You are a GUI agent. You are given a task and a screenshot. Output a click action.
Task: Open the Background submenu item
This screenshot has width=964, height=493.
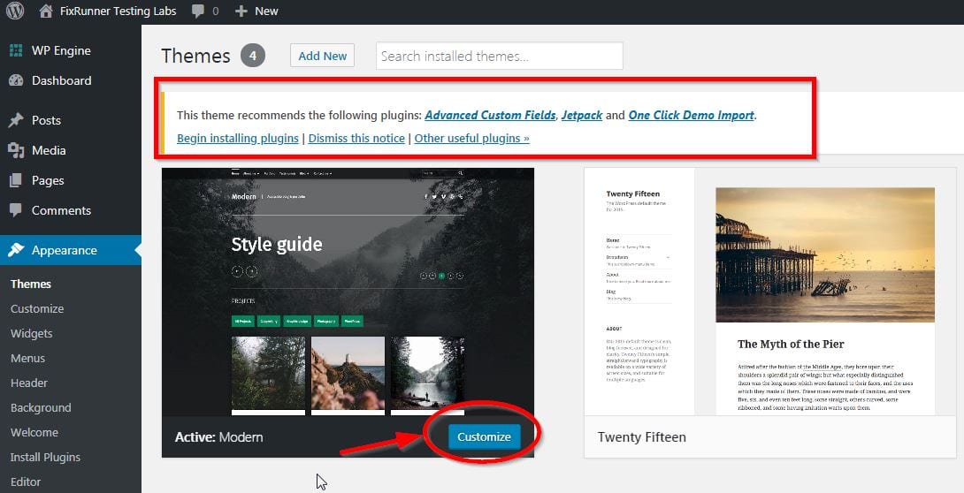(x=41, y=407)
